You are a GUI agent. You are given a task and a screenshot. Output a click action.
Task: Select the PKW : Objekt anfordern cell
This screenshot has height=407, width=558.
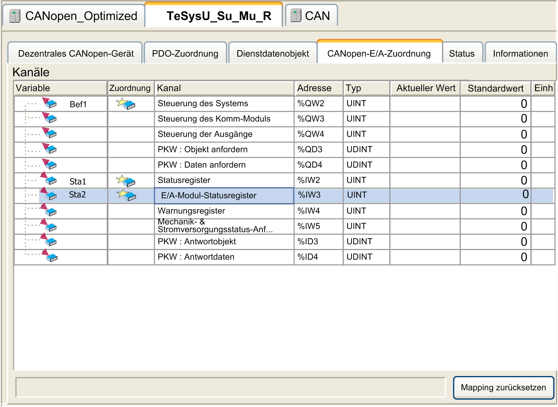click(224, 150)
